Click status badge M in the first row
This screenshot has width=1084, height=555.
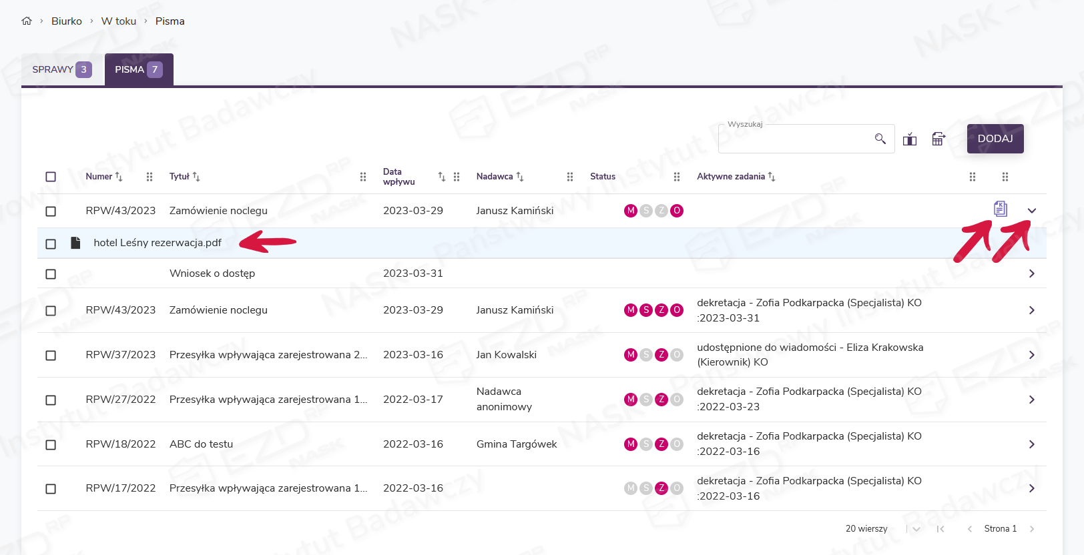coord(630,211)
